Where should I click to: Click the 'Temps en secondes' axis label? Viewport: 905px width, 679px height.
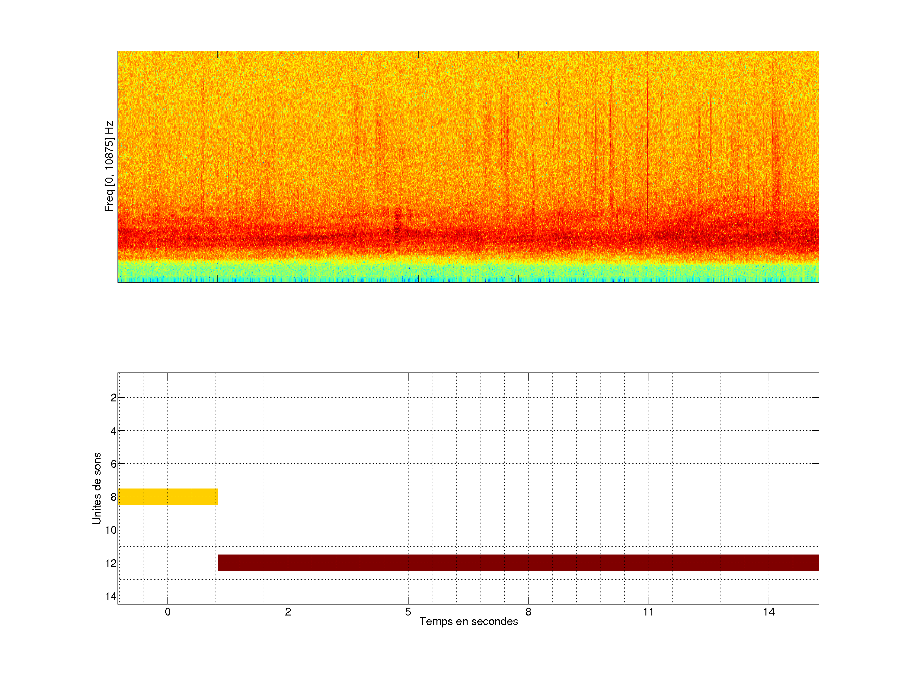(469, 621)
